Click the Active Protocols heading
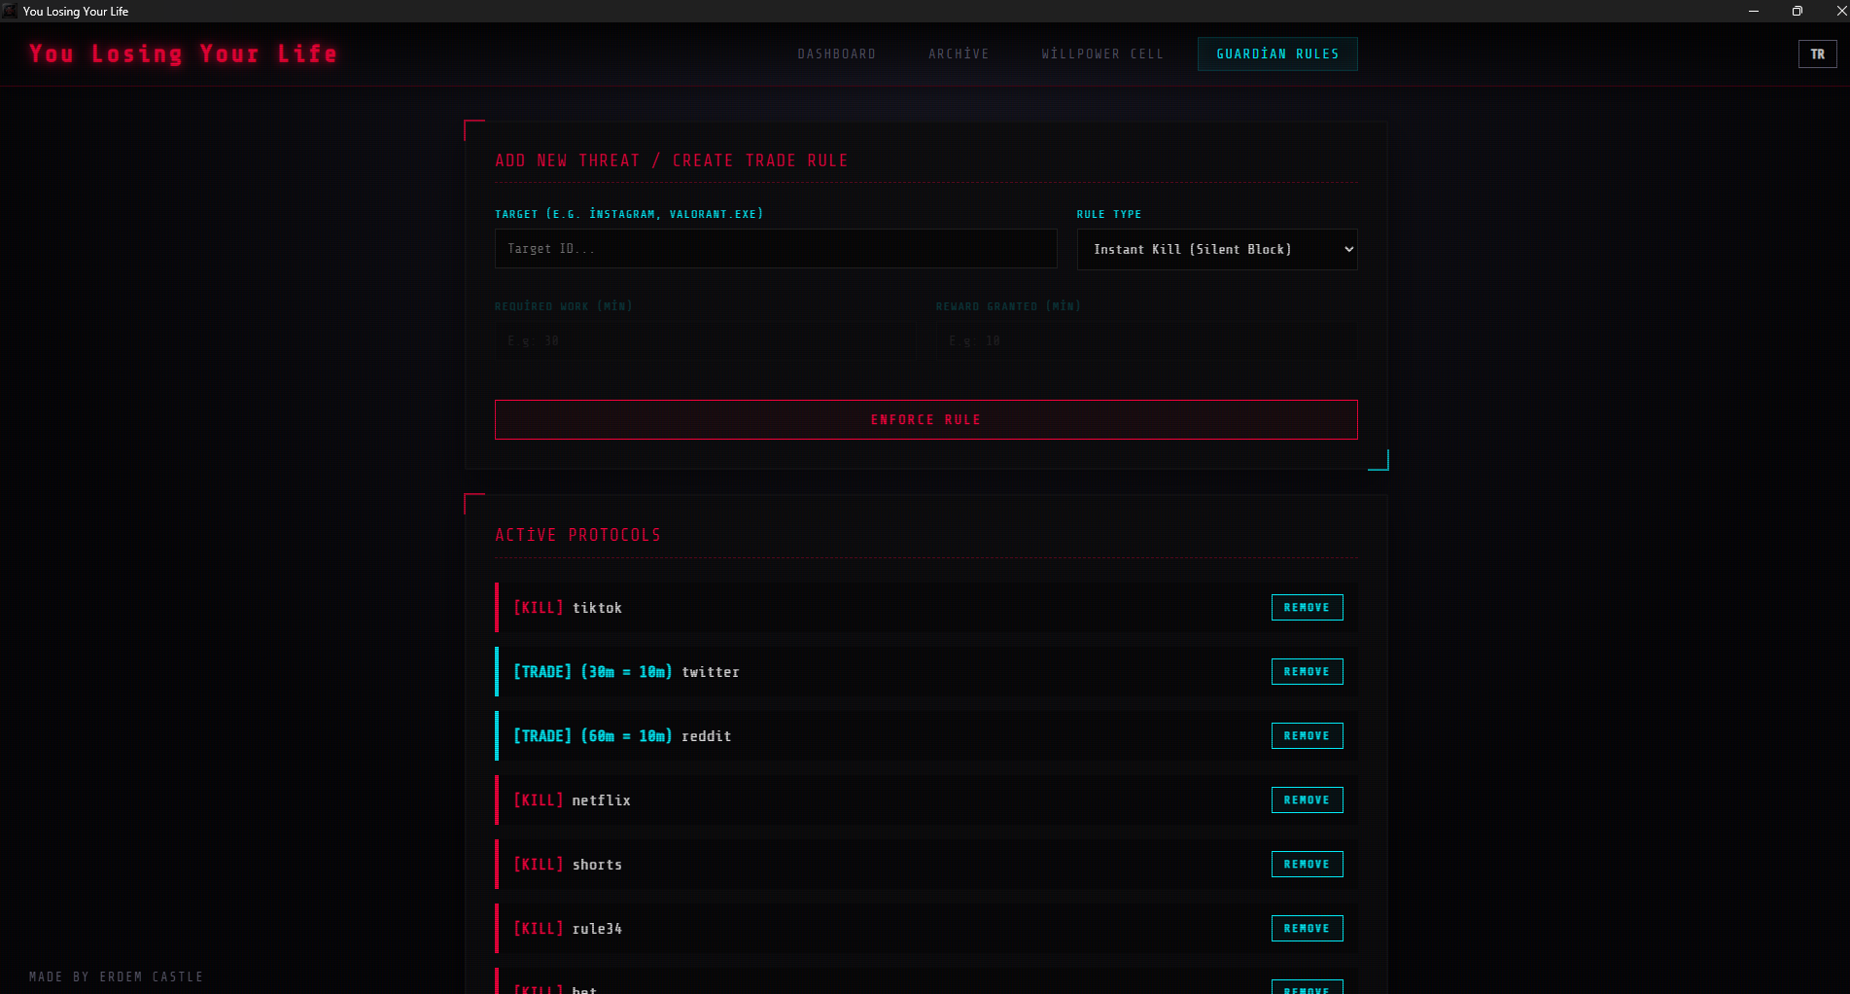 tap(577, 535)
